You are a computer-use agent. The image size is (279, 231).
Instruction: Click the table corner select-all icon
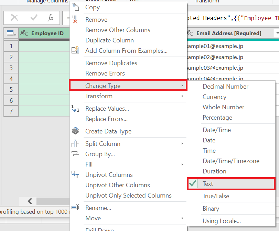coord(11,33)
